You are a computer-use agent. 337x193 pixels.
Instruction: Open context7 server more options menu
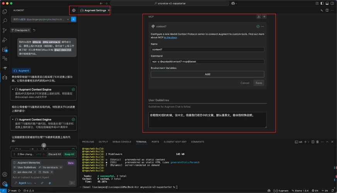(263, 27)
